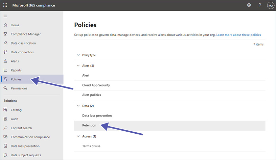This screenshot has width=276, height=160.
Task: Open Data connectors in the sidebar
Action: [32, 52]
